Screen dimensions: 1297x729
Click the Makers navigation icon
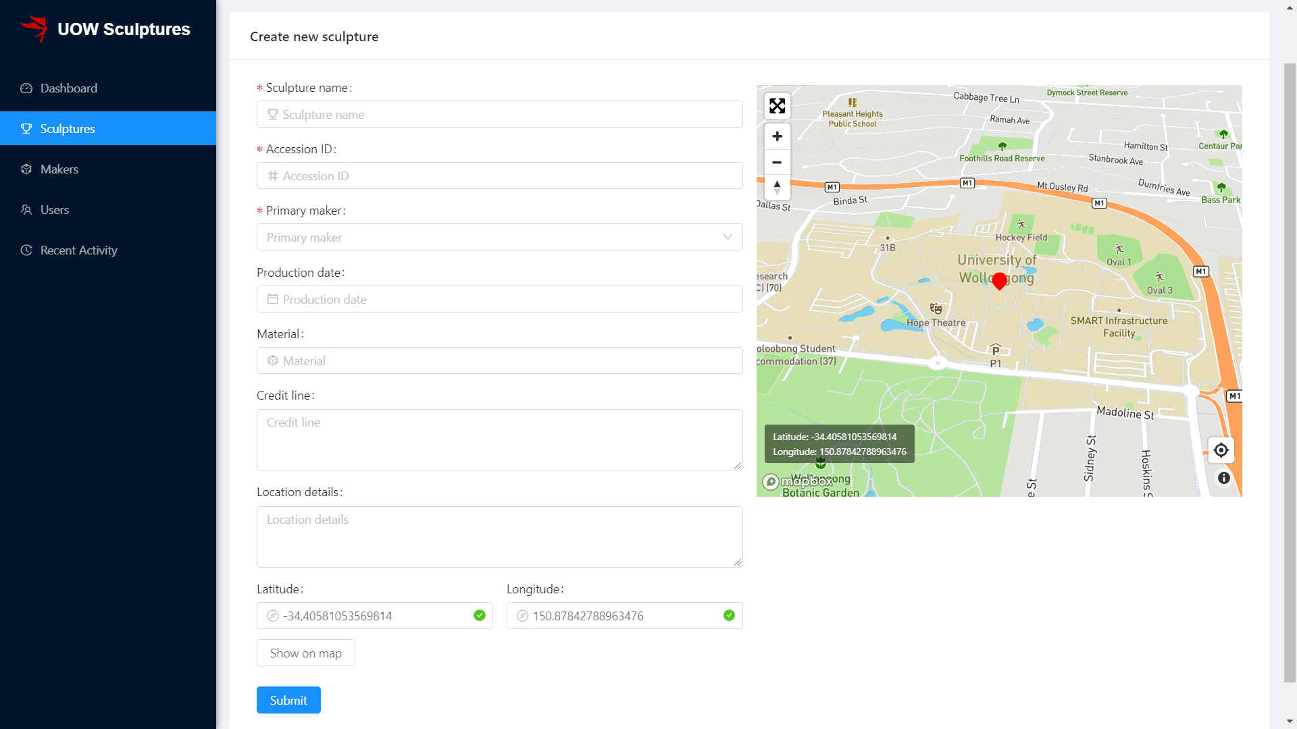pyautogui.click(x=27, y=168)
